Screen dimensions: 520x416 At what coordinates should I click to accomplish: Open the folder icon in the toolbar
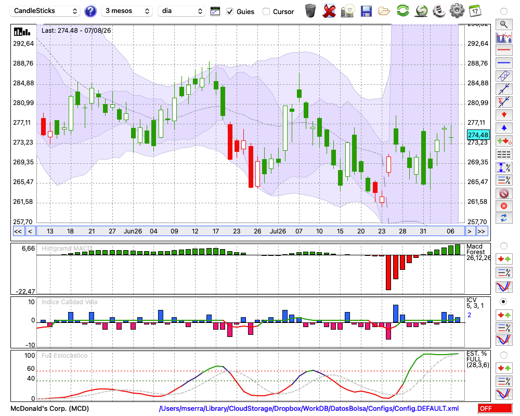tap(384, 11)
